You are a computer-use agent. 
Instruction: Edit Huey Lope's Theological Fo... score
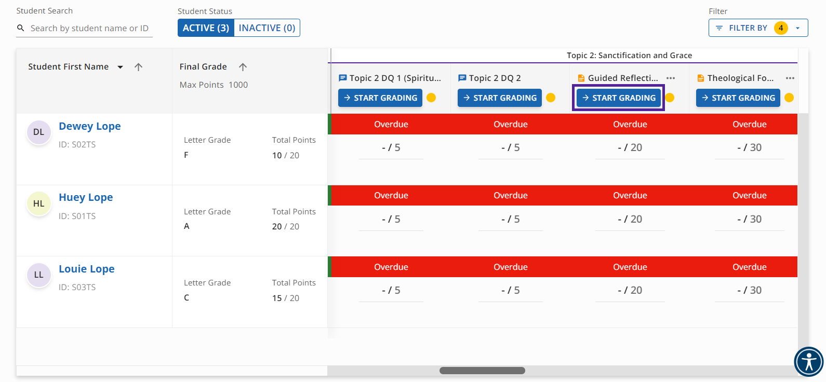point(750,220)
